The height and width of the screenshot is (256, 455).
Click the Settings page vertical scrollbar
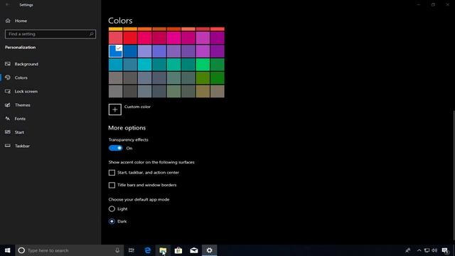point(454,175)
